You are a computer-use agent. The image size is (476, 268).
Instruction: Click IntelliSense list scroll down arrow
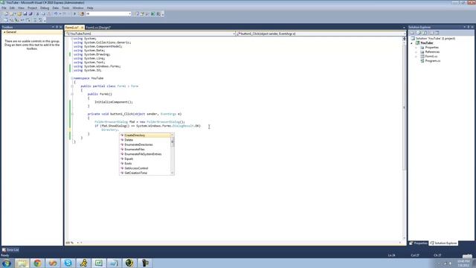click(173, 173)
